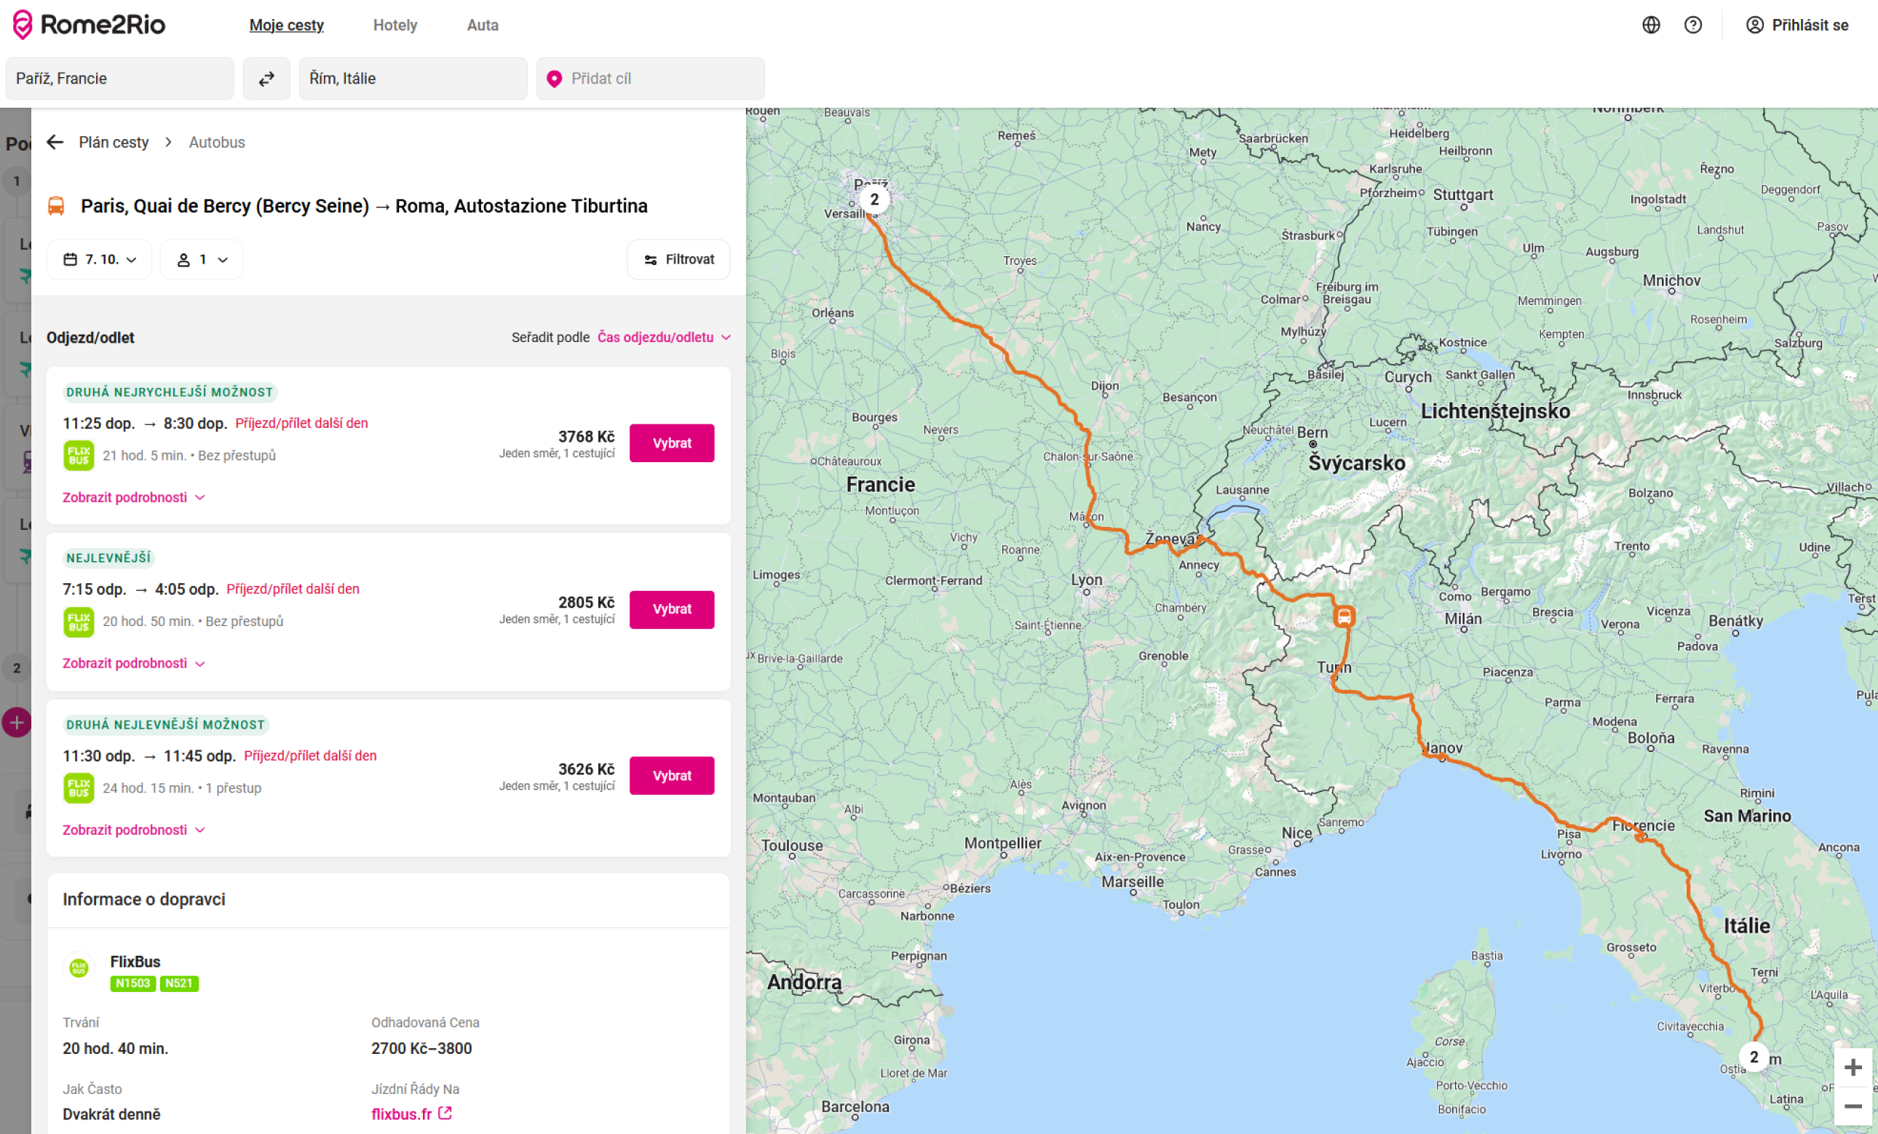Click the orange bus marker on map
Viewport: 1878px width, 1134px height.
[1344, 616]
